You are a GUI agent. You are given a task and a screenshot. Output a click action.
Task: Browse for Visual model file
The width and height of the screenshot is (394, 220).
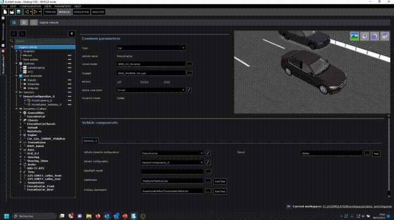click(x=189, y=64)
